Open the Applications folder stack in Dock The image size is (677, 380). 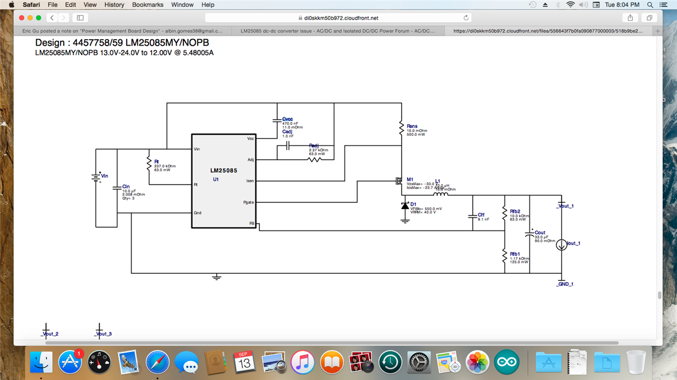[549, 362]
